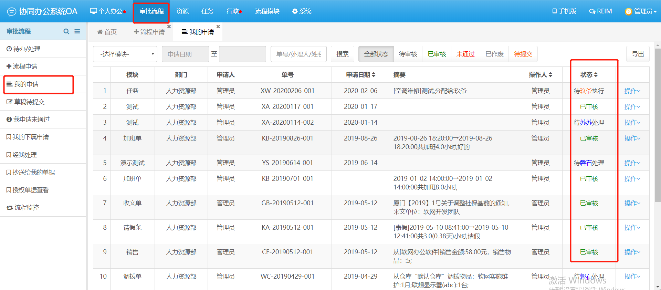
Task: Close the 我的申请 tab with its X
Action: click(x=218, y=27)
